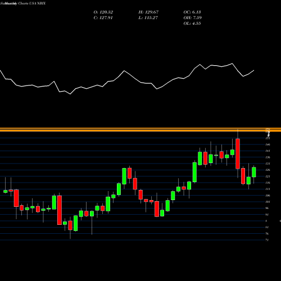Select the high value 'H: 129.67'
This screenshot has width=281, height=281.
click(x=148, y=12)
